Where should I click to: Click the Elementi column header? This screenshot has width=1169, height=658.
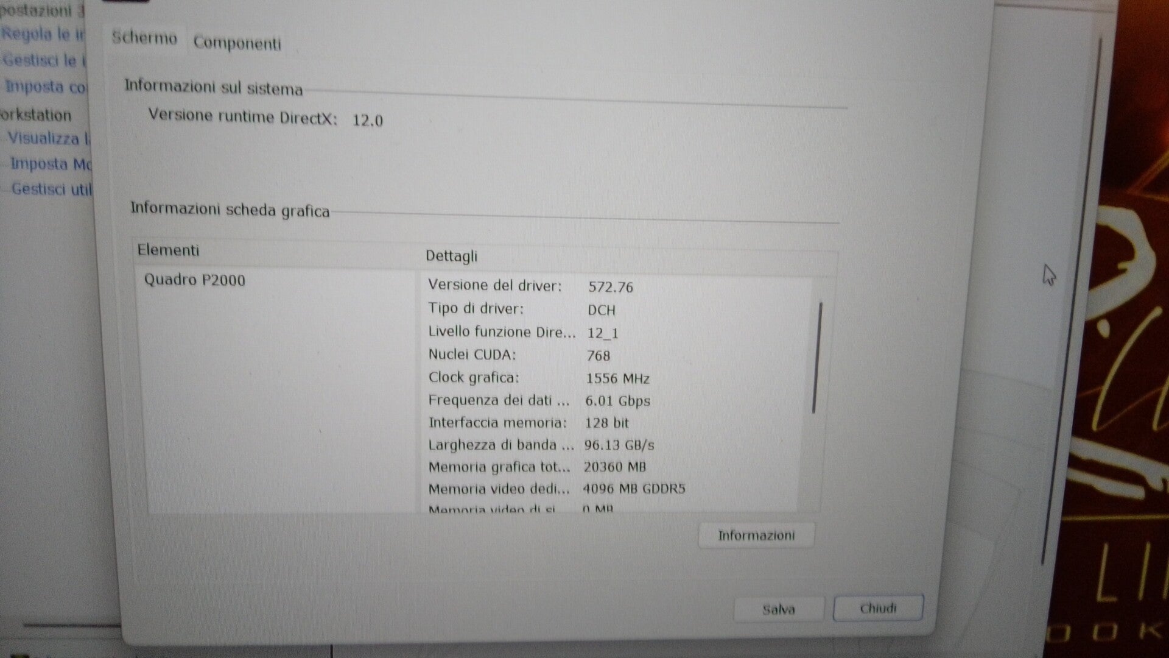pyautogui.click(x=169, y=250)
